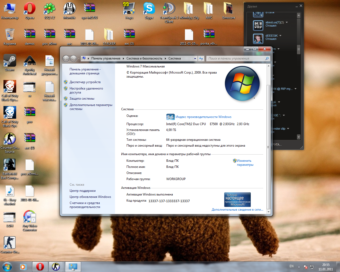Open dEEESiK friend options arrow
The image size is (340, 272).
(280, 36)
